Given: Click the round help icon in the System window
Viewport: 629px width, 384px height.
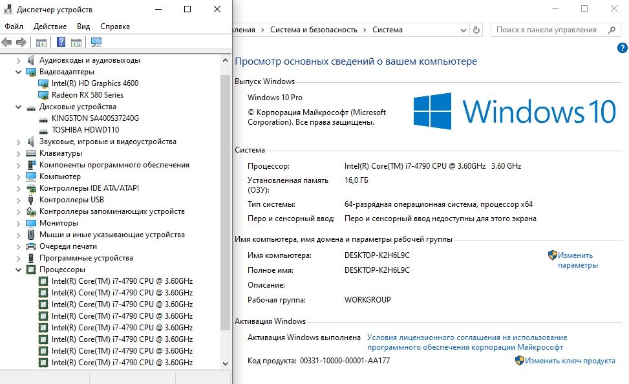Looking at the screenshot, I should tap(622, 48).
